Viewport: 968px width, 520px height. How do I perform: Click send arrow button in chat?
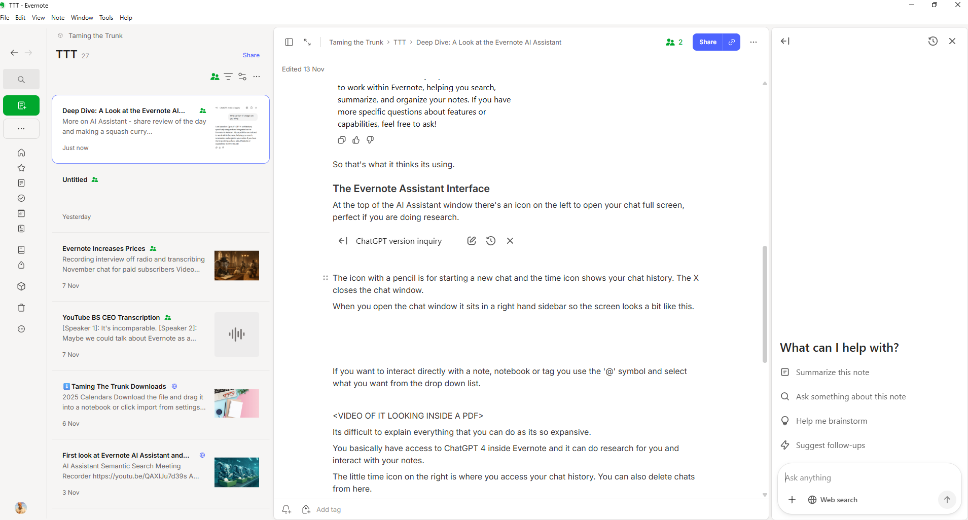pyautogui.click(x=947, y=500)
